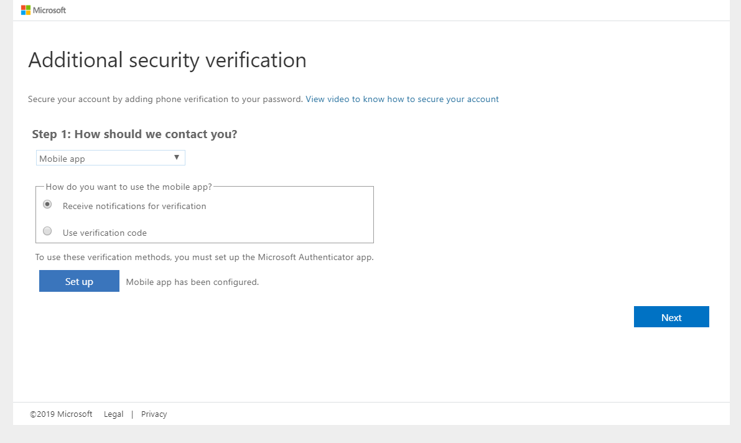The image size is (741, 443).
Task: Select the Receive notifications radio button
Action: point(47,204)
